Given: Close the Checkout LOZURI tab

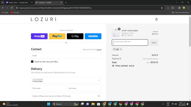Looking at the screenshot, I should point(61,3).
